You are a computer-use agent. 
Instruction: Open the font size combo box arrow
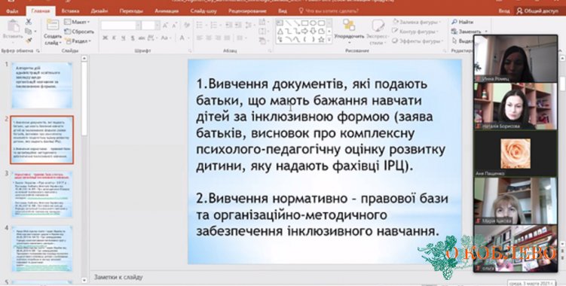point(158,26)
